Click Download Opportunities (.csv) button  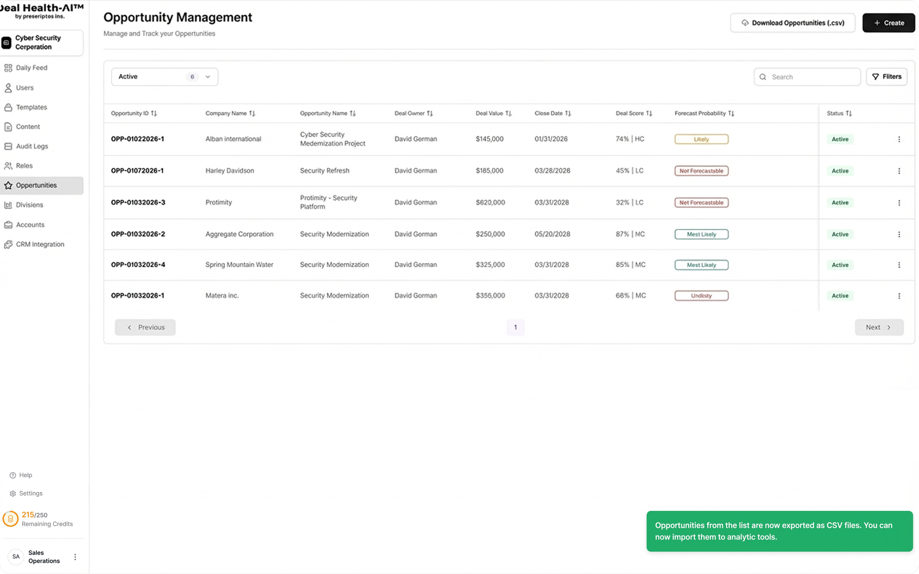[793, 23]
